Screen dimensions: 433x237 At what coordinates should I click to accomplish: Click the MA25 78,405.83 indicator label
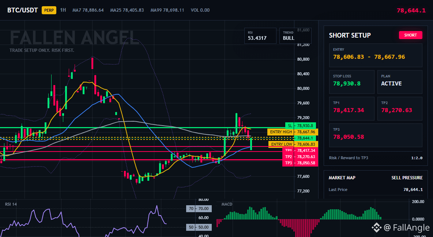(x=127, y=10)
